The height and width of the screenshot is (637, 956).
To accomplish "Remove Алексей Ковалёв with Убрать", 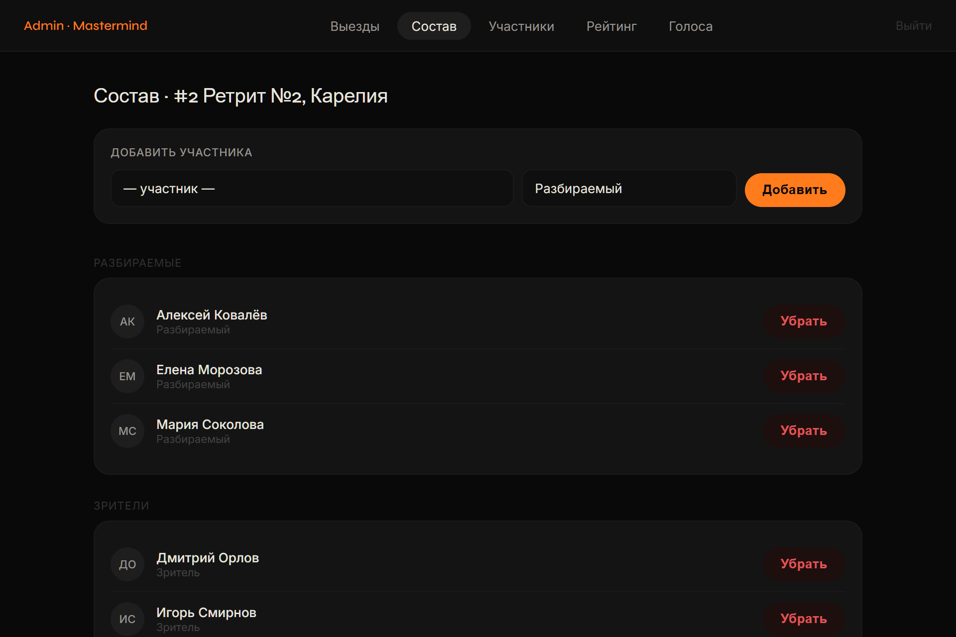I will [x=804, y=321].
